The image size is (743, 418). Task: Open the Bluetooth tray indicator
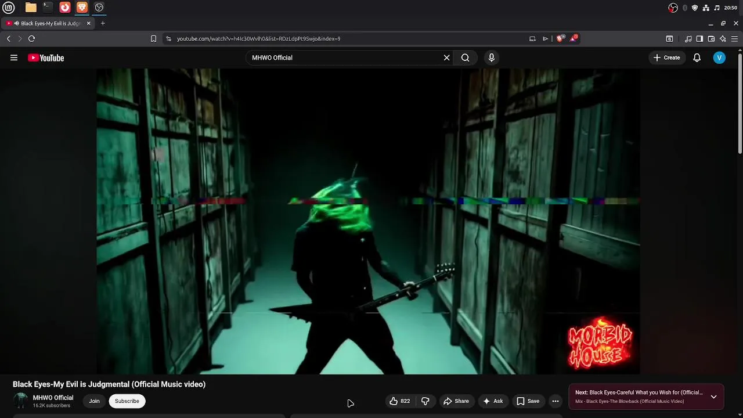(685, 8)
